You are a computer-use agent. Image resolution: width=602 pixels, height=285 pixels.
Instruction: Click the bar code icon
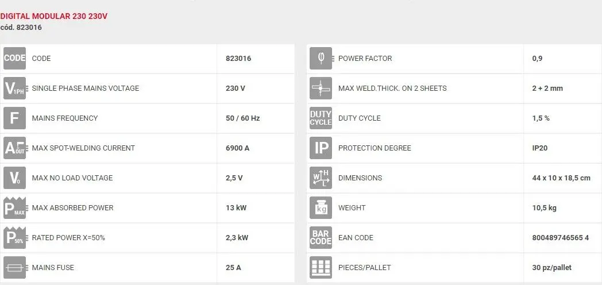(x=321, y=238)
